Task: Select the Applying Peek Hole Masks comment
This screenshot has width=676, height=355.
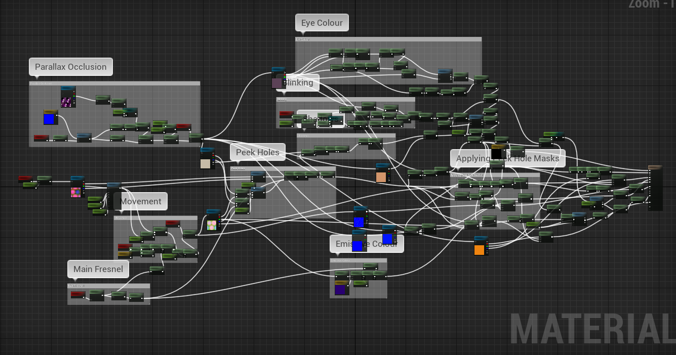Action: (x=508, y=158)
